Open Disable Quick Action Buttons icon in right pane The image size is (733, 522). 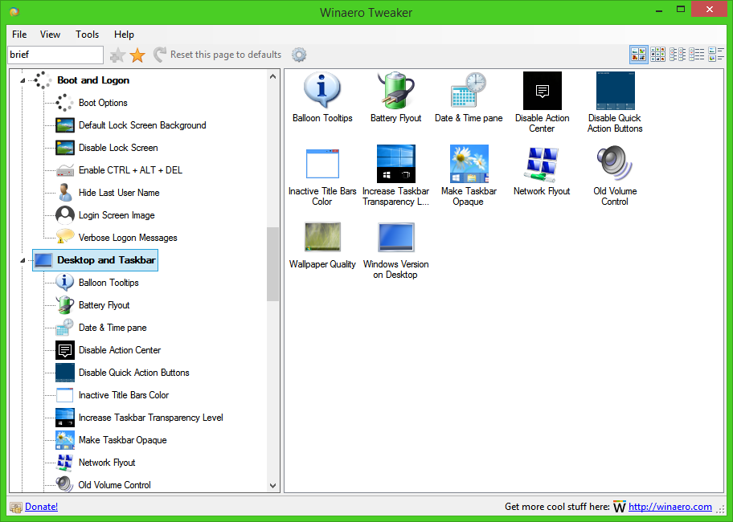[x=615, y=91]
